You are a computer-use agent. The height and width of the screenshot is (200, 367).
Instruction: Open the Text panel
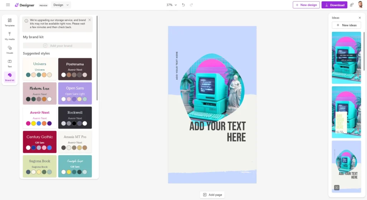coord(10,63)
